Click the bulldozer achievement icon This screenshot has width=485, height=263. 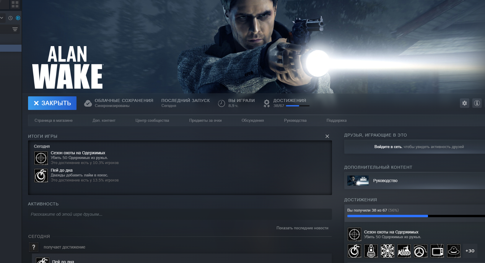pyautogui.click(x=404, y=251)
